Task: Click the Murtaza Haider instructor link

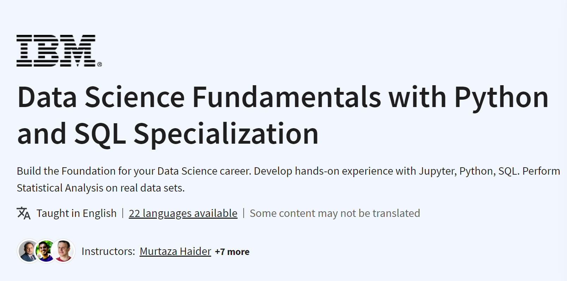Action: [175, 251]
